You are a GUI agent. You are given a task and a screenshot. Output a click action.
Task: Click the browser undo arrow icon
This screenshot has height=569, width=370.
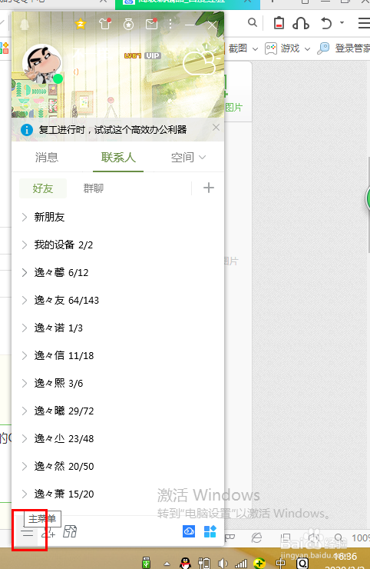tap(326, 23)
